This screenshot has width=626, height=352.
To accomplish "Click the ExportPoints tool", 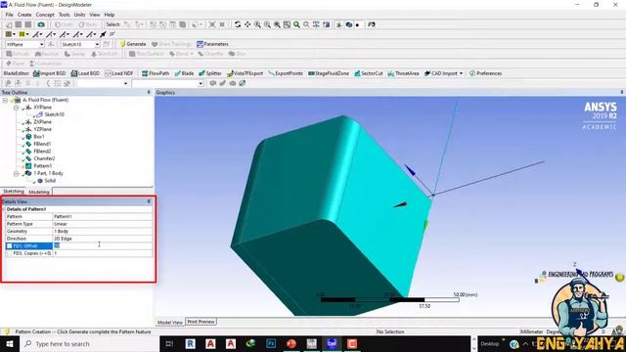I will [286, 73].
